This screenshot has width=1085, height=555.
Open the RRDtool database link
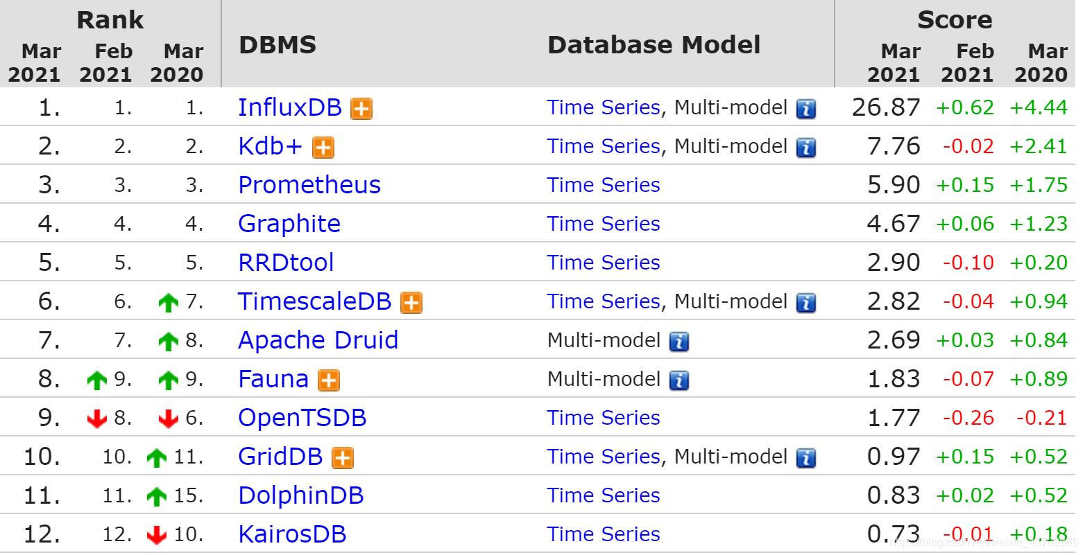coord(285,263)
